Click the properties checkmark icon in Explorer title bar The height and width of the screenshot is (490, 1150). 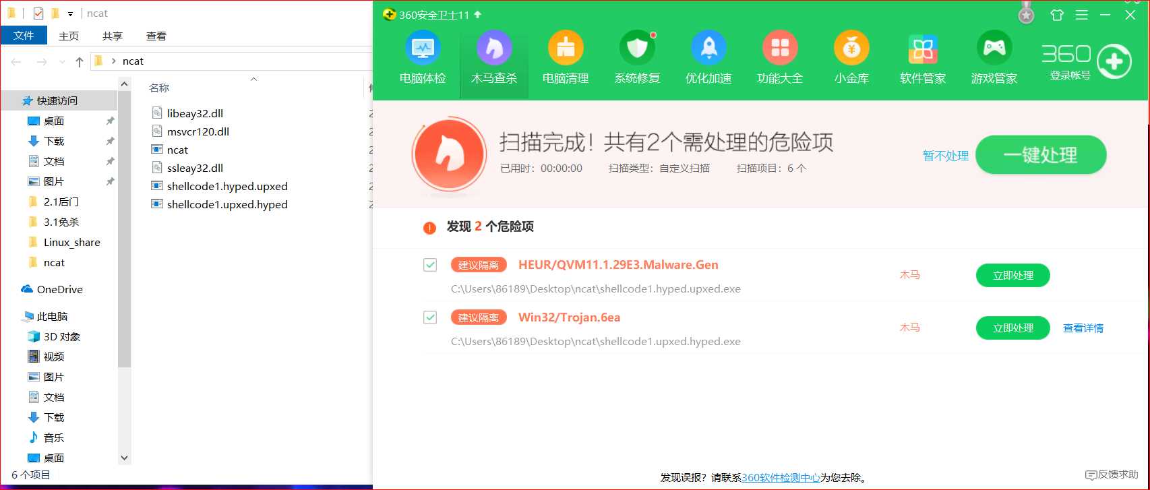tap(38, 13)
